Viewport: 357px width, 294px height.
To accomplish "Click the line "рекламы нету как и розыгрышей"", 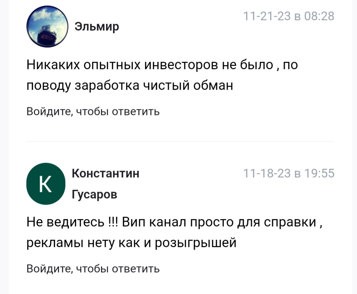I will (131, 242).
